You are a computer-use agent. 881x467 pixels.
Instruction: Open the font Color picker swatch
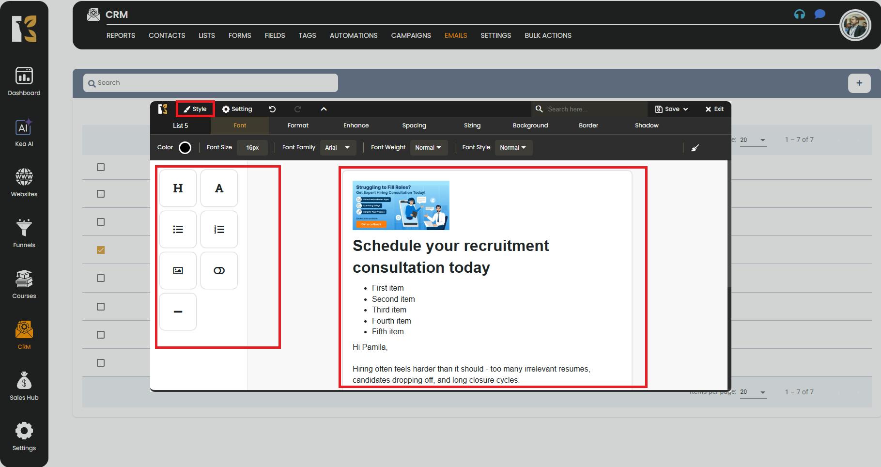(185, 148)
